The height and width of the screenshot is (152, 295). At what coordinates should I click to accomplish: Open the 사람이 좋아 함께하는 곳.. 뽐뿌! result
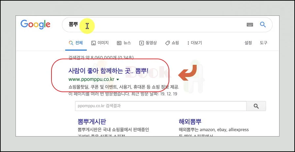tap(108, 71)
